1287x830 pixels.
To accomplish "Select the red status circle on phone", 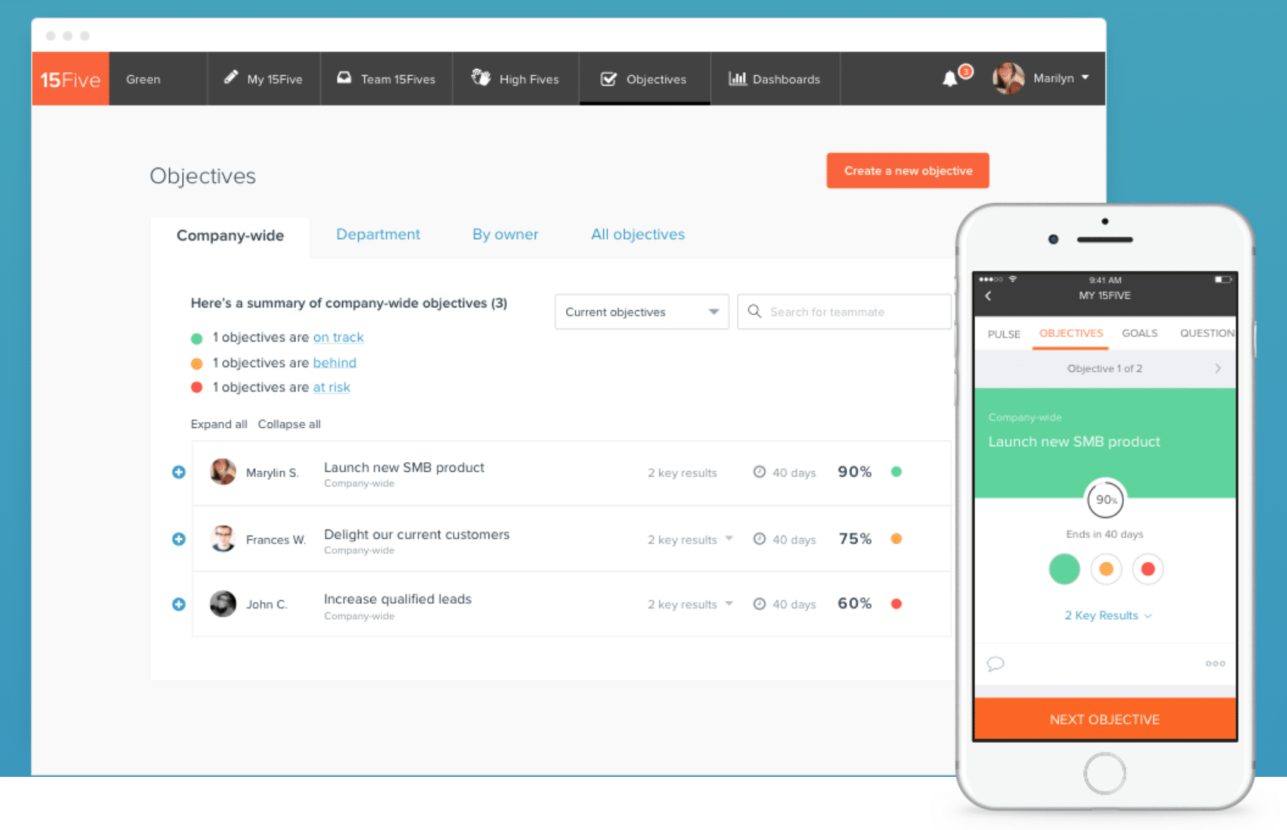I will 1148,569.
